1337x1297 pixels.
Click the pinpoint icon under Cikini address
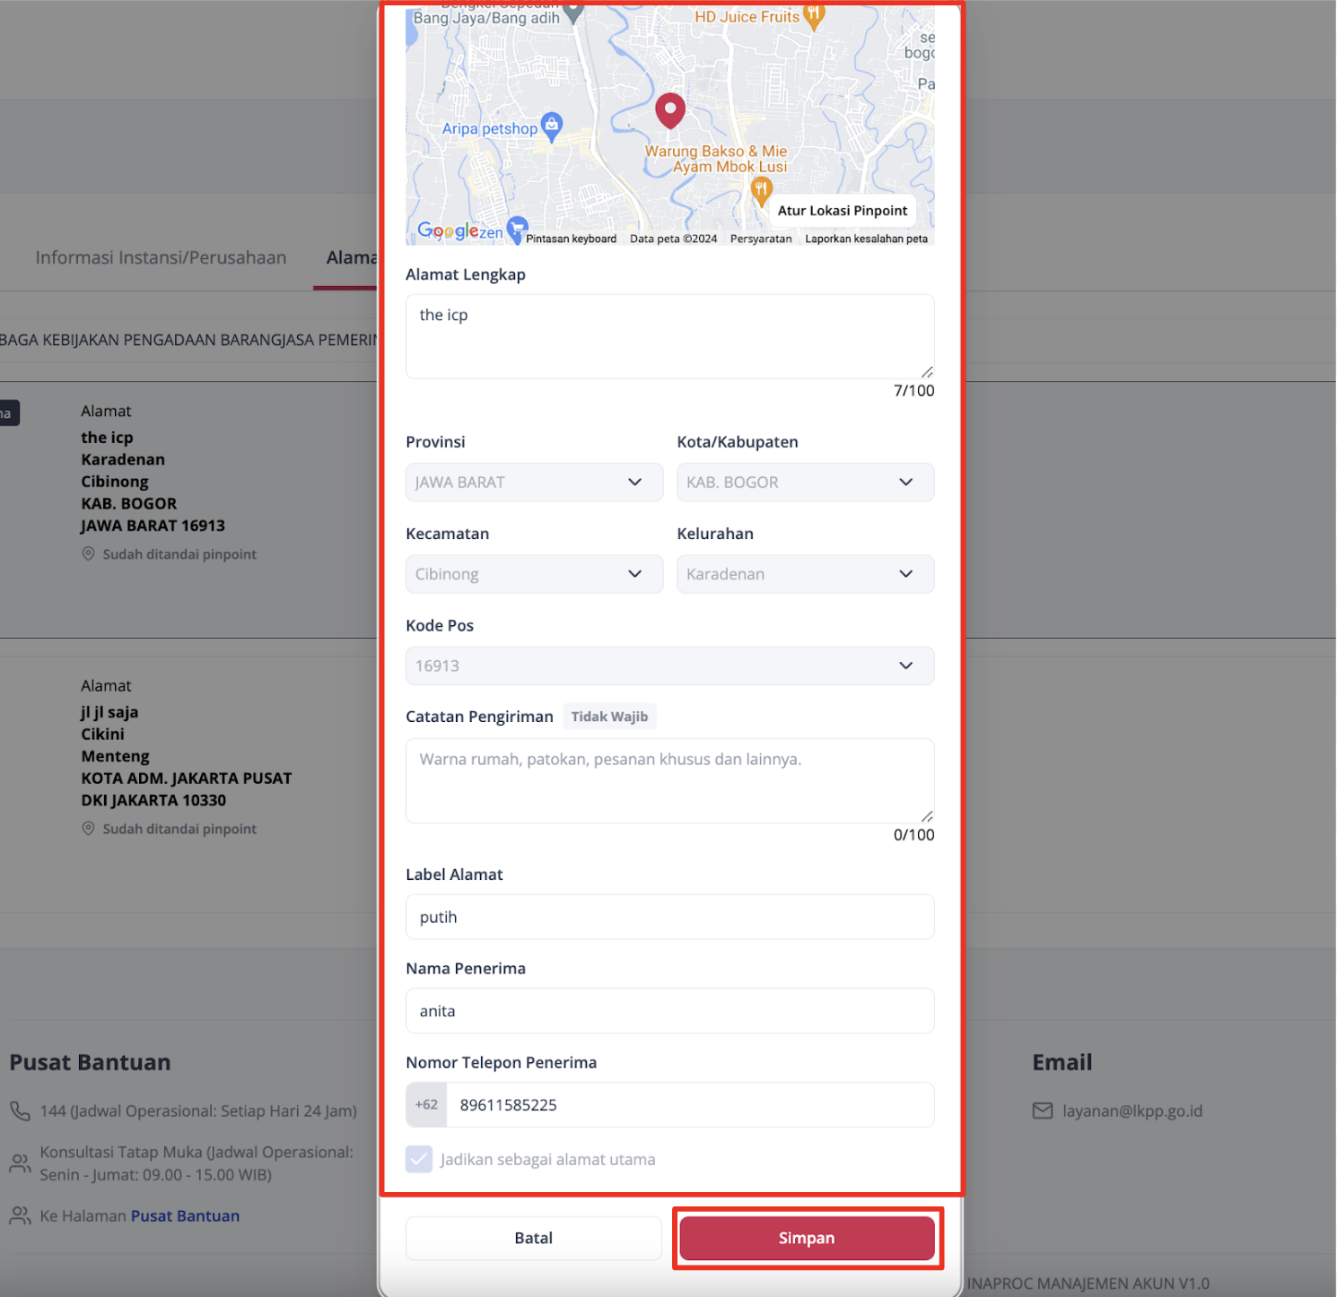(88, 829)
